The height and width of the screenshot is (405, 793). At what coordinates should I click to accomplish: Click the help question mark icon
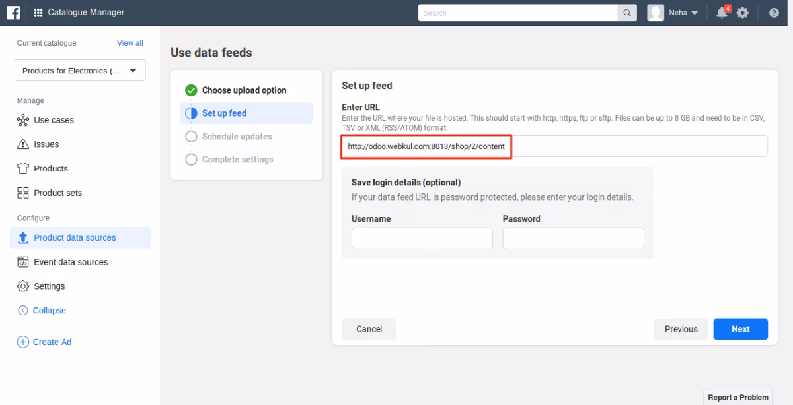[774, 13]
